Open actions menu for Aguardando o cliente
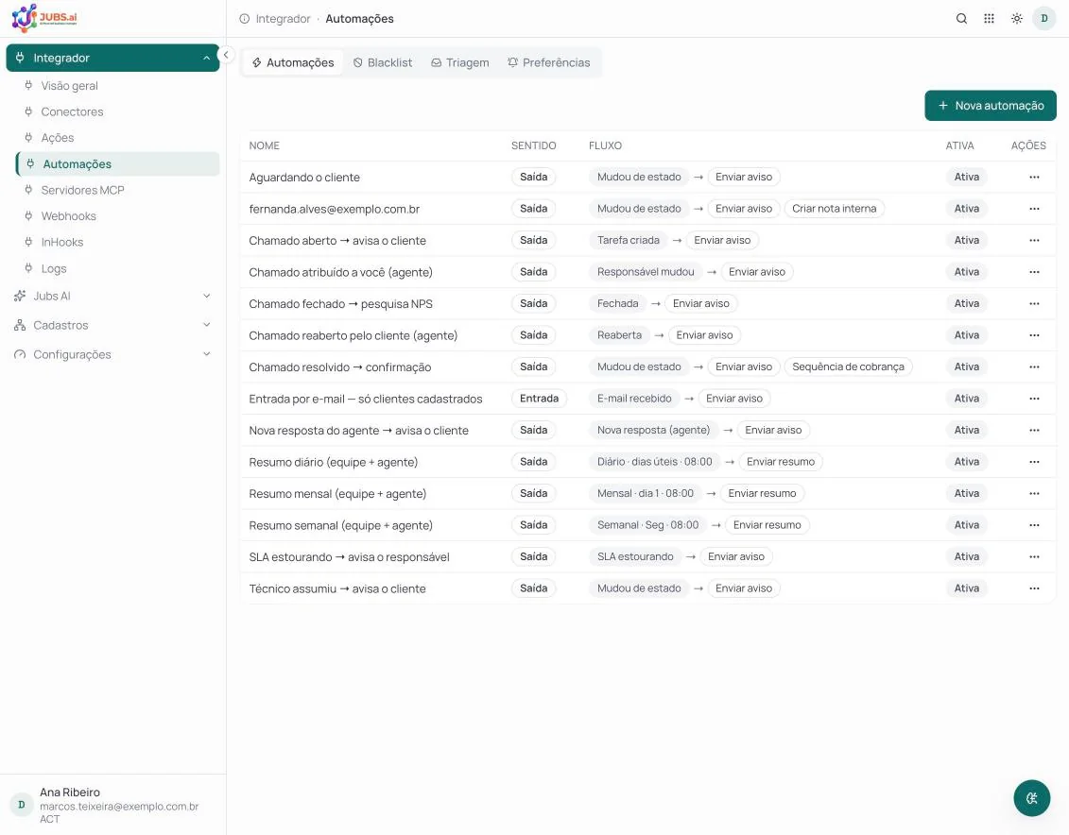1069x835 pixels. (1033, 177)
